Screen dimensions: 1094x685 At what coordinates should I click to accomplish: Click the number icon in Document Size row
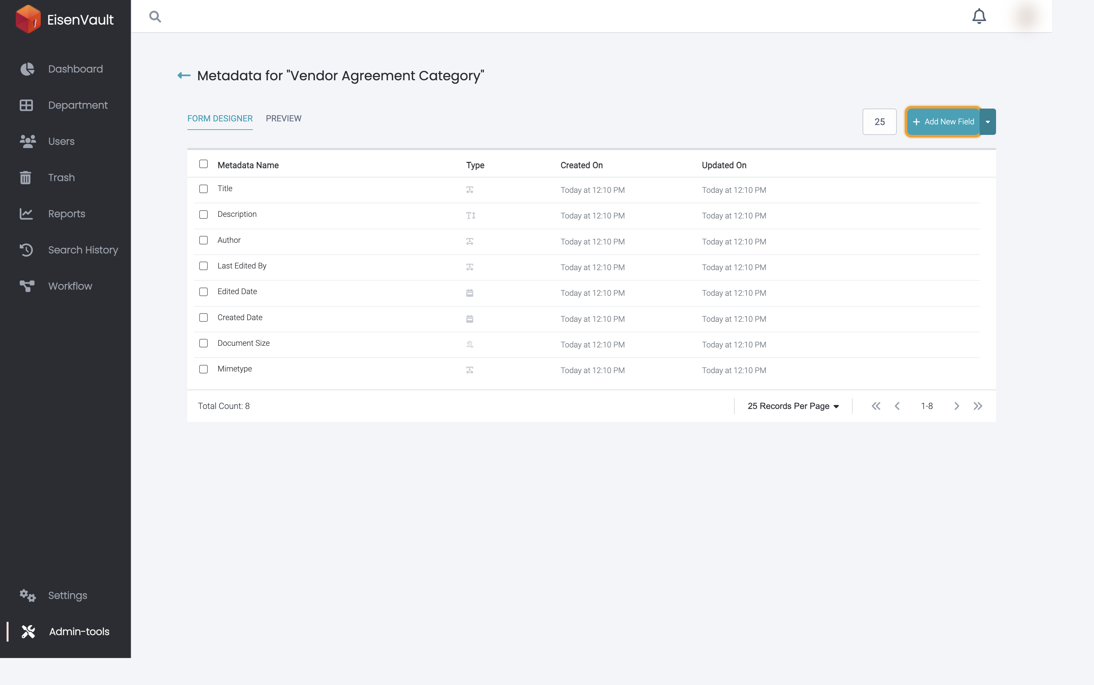tap(470, 344)
